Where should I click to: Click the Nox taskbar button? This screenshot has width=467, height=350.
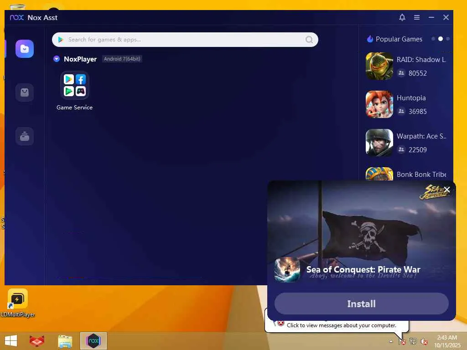(93, 341)
